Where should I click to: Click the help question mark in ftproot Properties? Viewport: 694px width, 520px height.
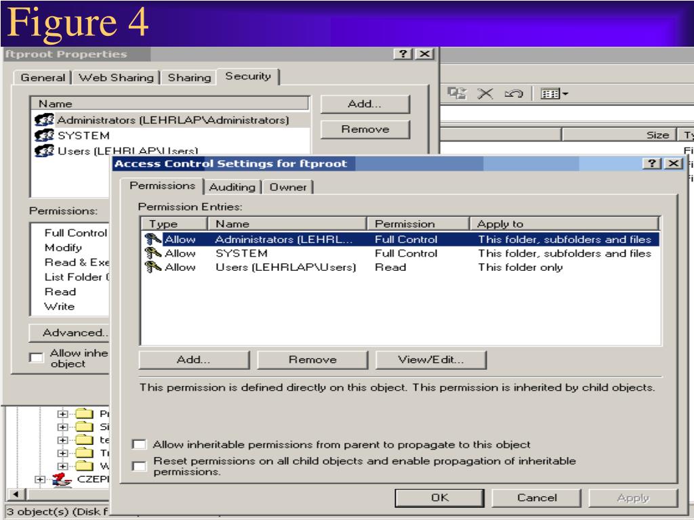point(403,54)
